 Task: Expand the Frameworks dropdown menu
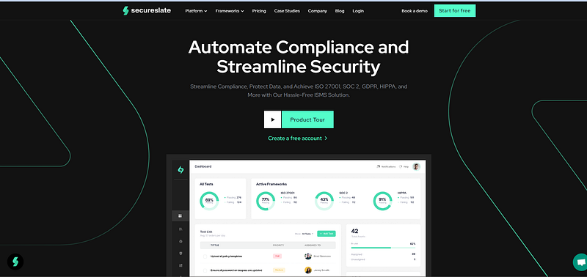[230, 11]
